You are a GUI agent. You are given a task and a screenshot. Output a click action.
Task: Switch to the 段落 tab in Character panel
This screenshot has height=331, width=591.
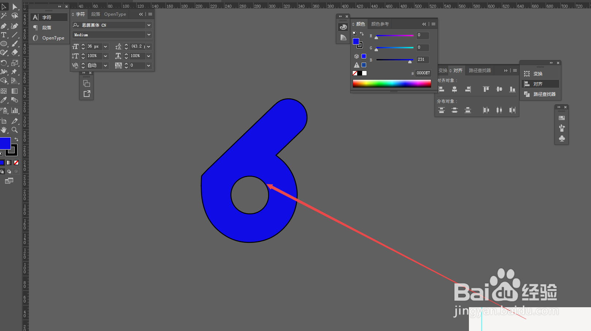click(96, 14)
